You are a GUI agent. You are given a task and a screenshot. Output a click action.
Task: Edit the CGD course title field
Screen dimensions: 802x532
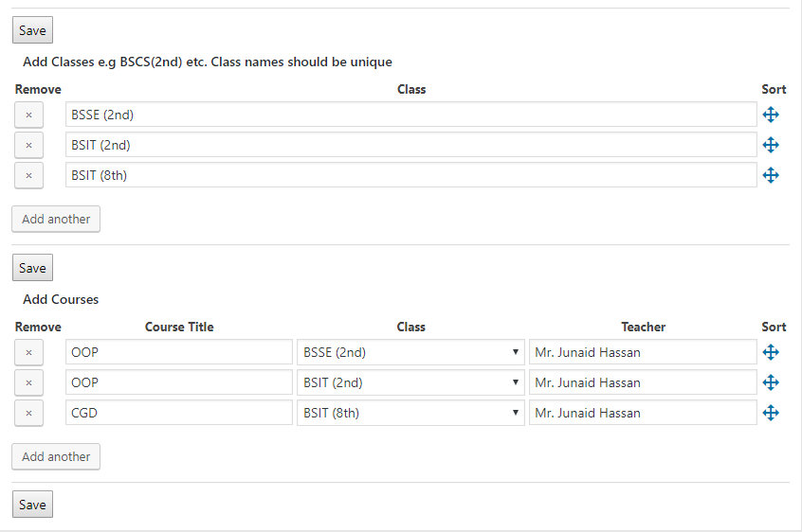click(x=179, y=413)
